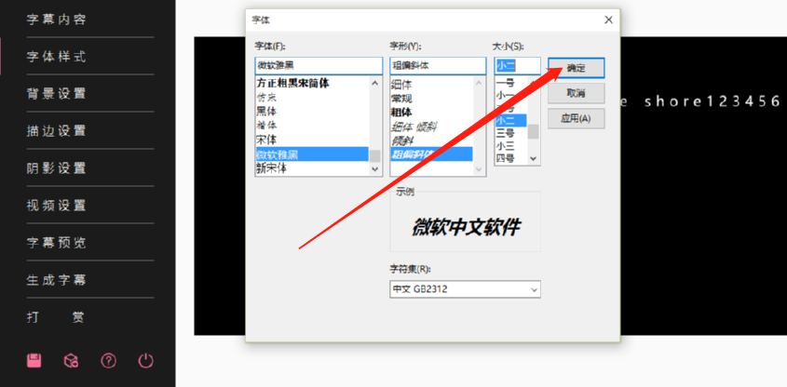Click the 字体 name input field
The height and width of the screenshot is (387, 787).
[319, 66]
